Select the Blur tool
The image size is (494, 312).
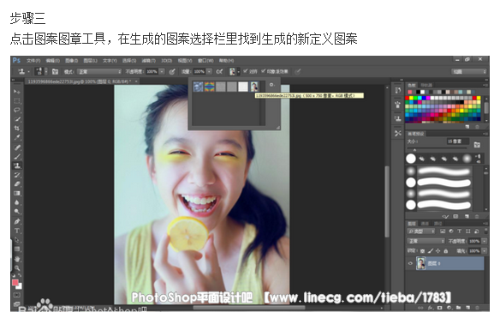point(17,202)
